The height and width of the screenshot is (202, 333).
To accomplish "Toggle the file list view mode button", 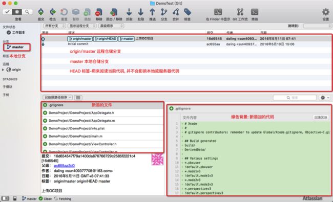I will click(78, 98).
